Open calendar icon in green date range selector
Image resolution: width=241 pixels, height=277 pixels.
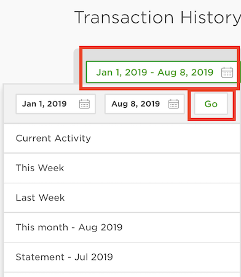pos(227,72)
